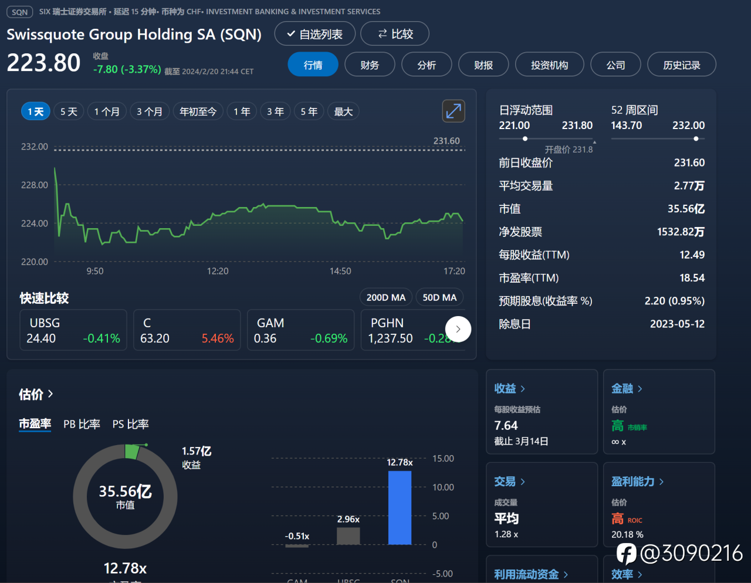Expand the price chart to fullscreen

[x=454, y=111]
